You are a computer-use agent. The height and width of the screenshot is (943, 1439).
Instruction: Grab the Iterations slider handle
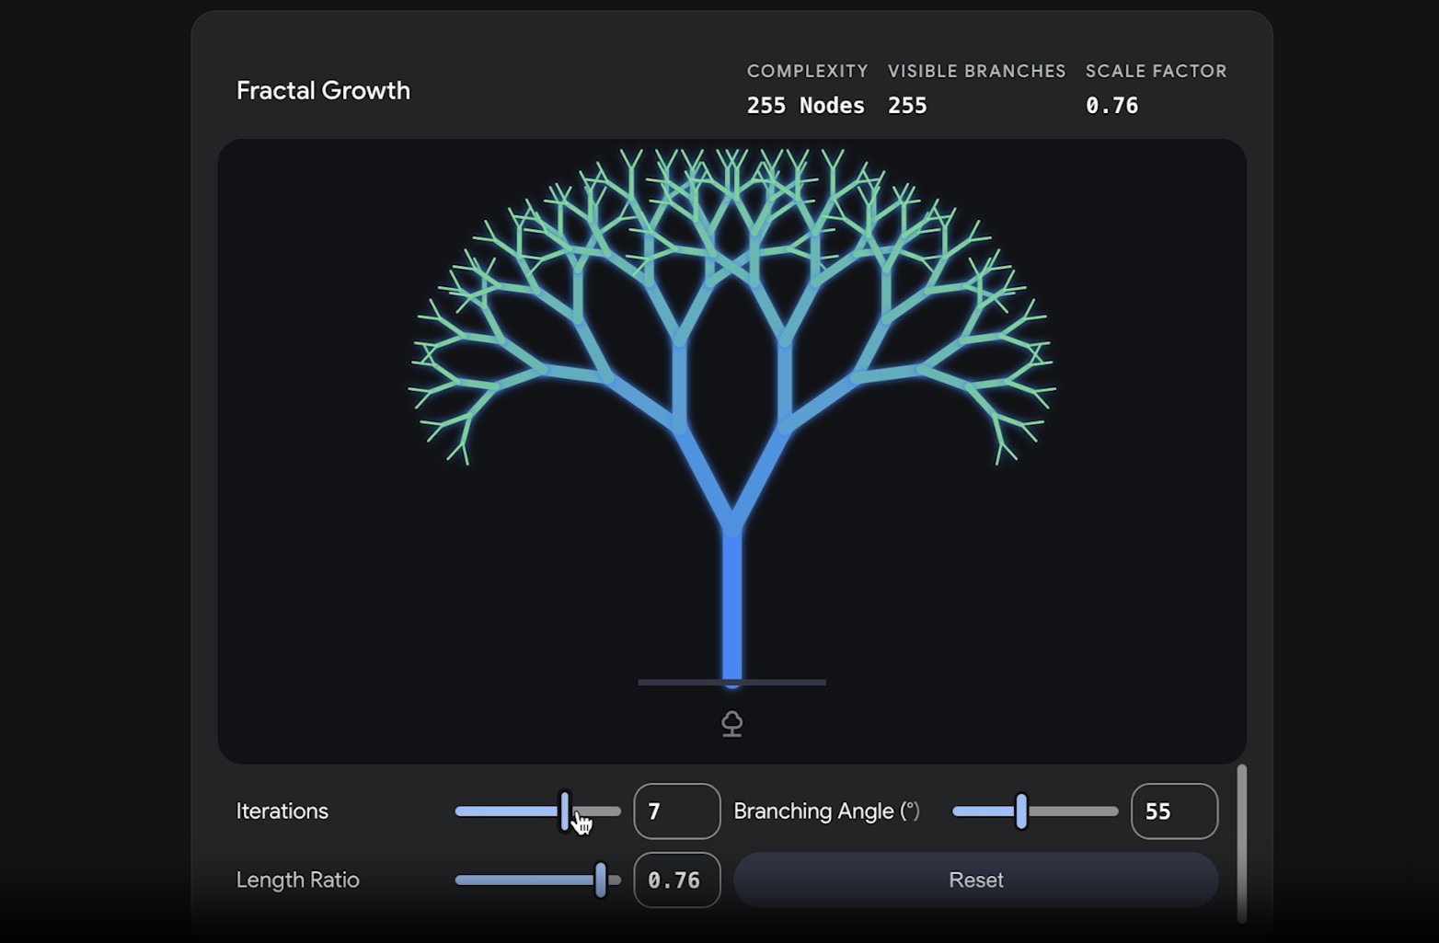[565, 811]
